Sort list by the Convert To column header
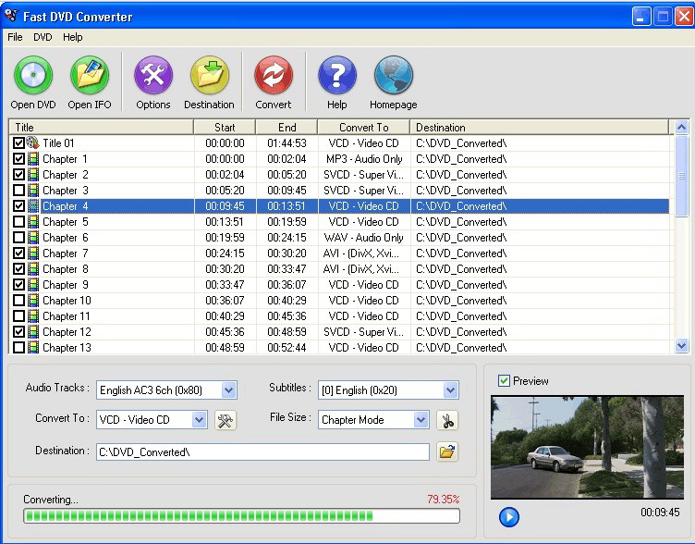This screenshot has width=695, height=544. (x=363, y=128)
